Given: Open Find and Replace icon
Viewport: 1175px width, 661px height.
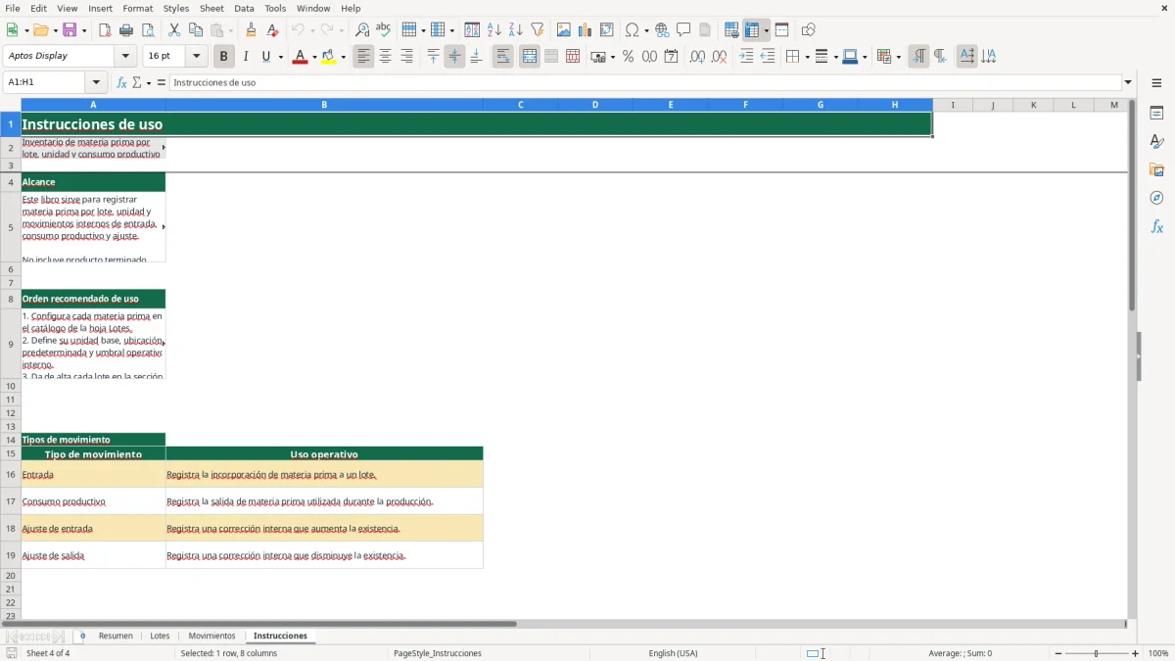Looking at the screenshot, I should point(362,30).
